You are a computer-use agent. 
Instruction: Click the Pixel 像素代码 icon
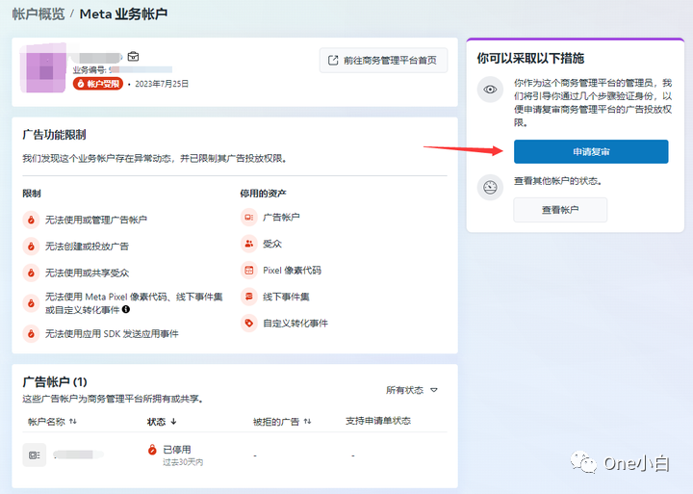tap(249, 271)
